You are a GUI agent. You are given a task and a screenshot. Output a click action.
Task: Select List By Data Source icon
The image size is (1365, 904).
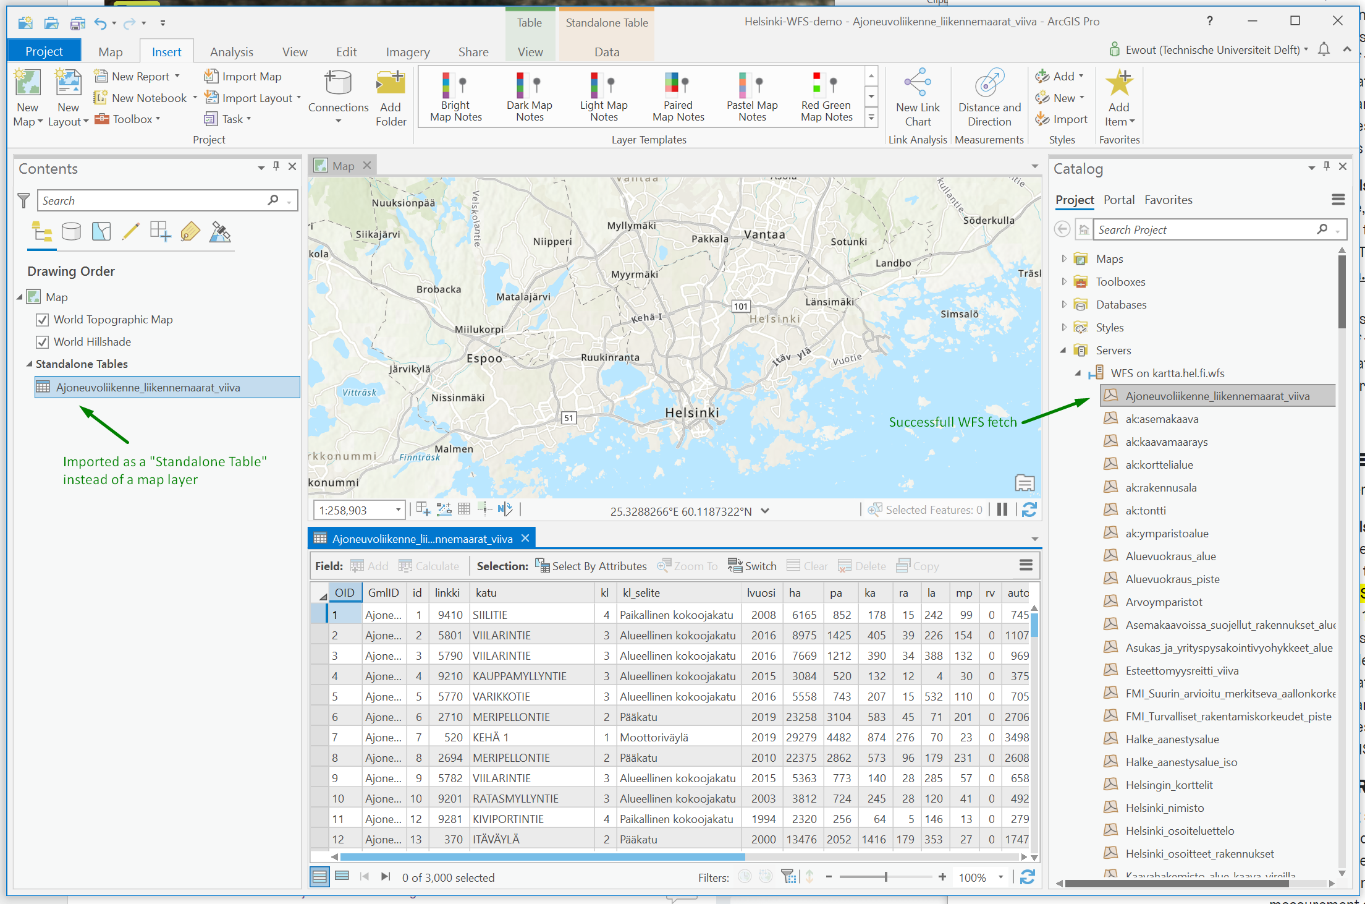click(71, 232)
